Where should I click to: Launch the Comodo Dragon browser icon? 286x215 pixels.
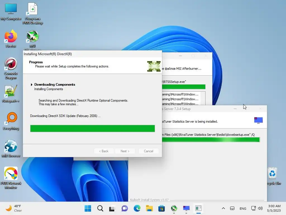(11, 68)
